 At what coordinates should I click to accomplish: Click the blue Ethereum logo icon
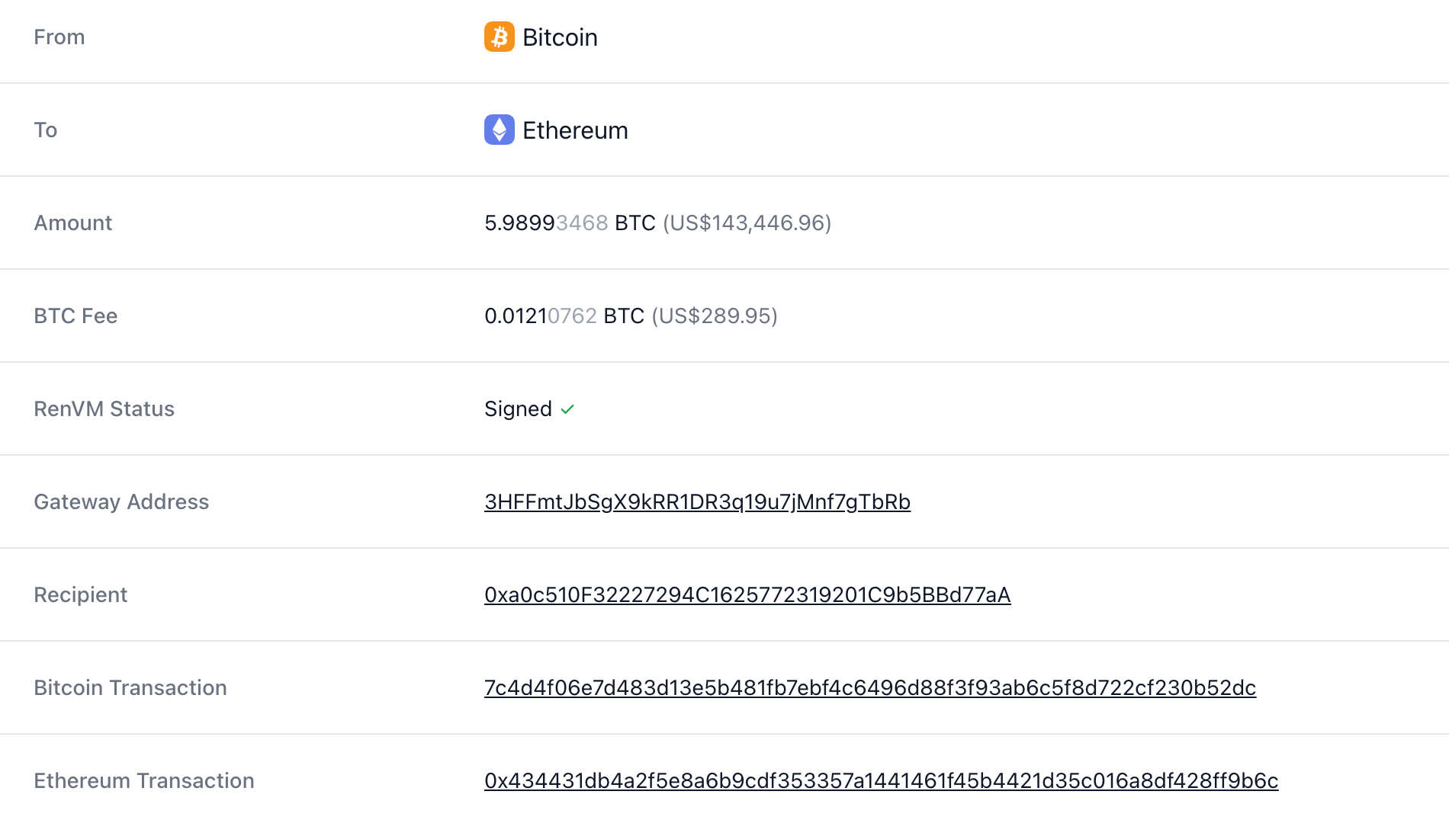tap(499, 130)
